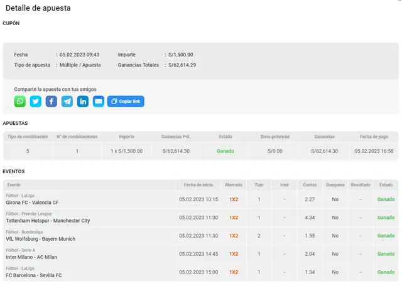
Task: Share the bet via WhatsApp icon
Action: point(19,102)
